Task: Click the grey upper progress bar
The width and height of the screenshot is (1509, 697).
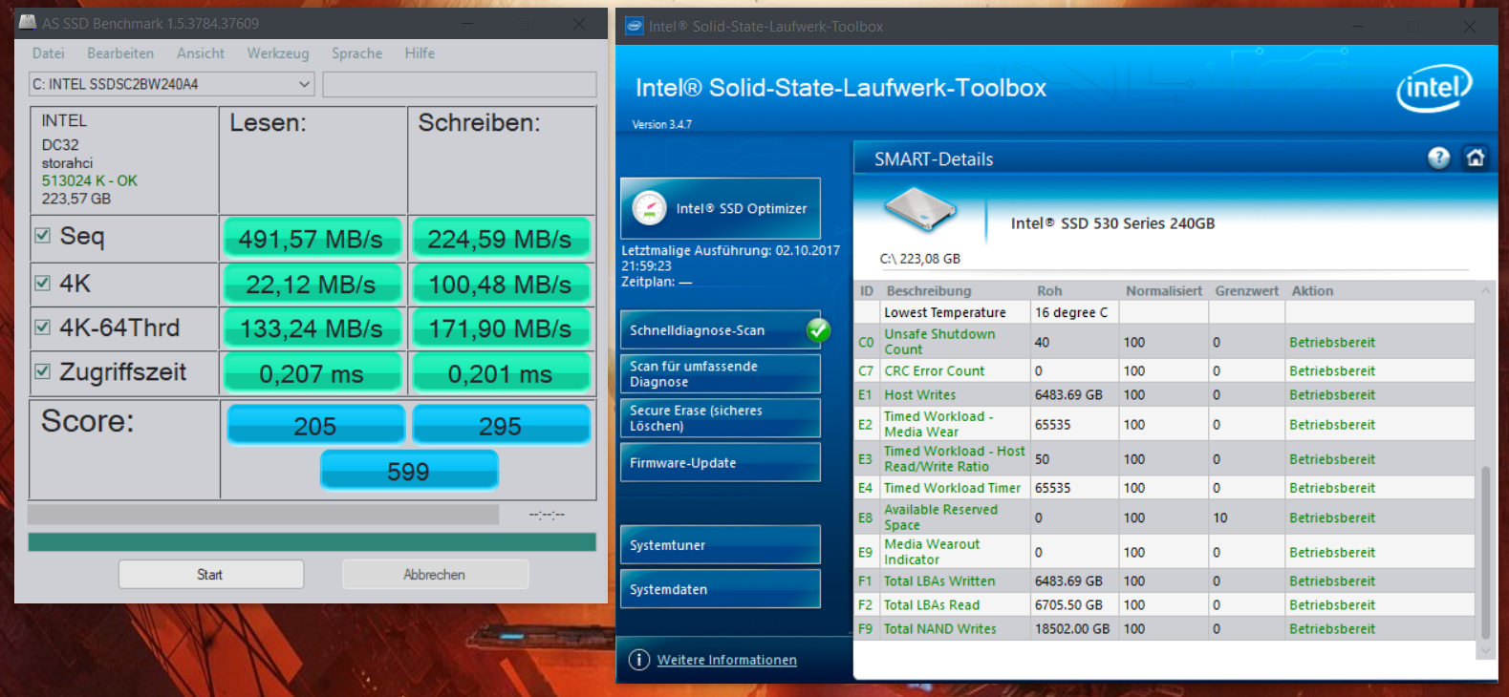Action: point(264,515)
